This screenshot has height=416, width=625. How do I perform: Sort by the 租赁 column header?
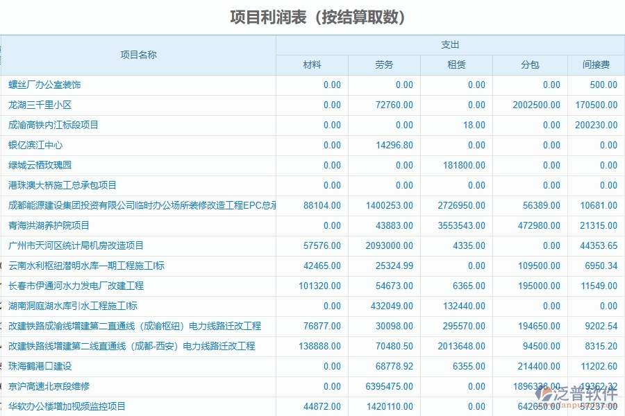(x=456, y=64)
